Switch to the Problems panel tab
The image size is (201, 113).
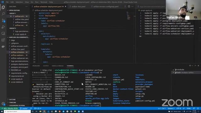pos(36,66)
